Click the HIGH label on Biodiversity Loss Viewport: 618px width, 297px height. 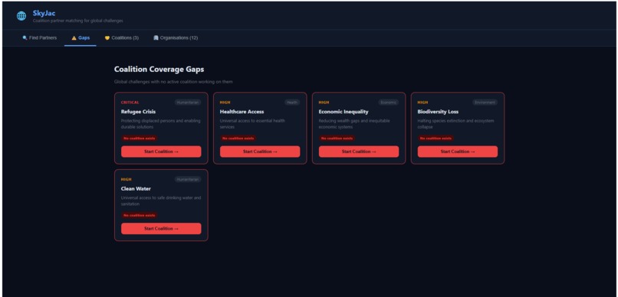423,103
